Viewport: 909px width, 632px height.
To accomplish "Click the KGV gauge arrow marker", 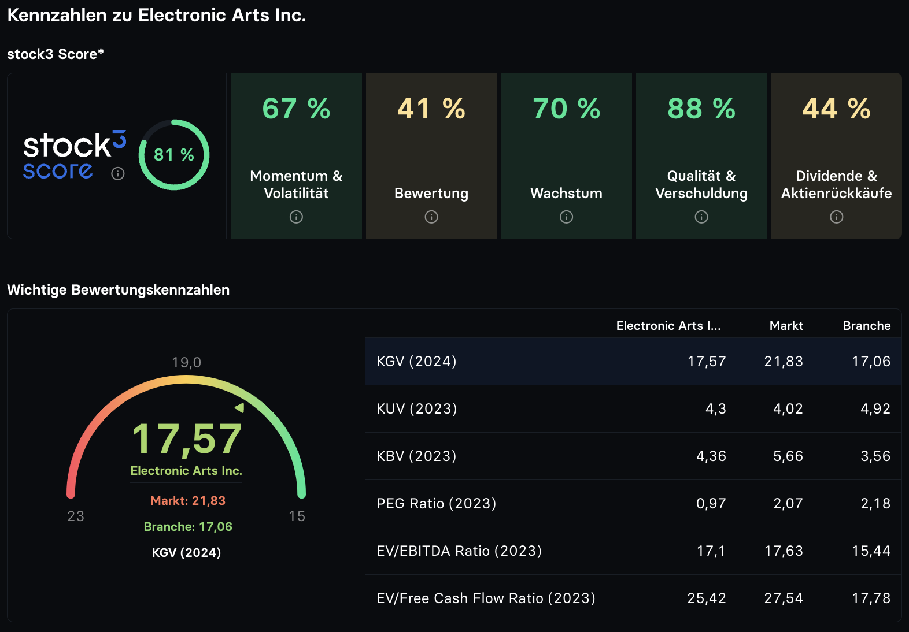I will pyautogui.click(x=239, y=408).
